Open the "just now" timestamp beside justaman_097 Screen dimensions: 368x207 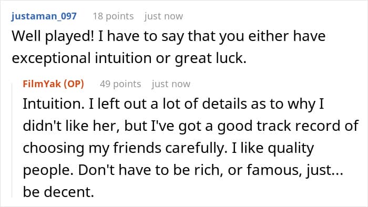pos(163,16)
